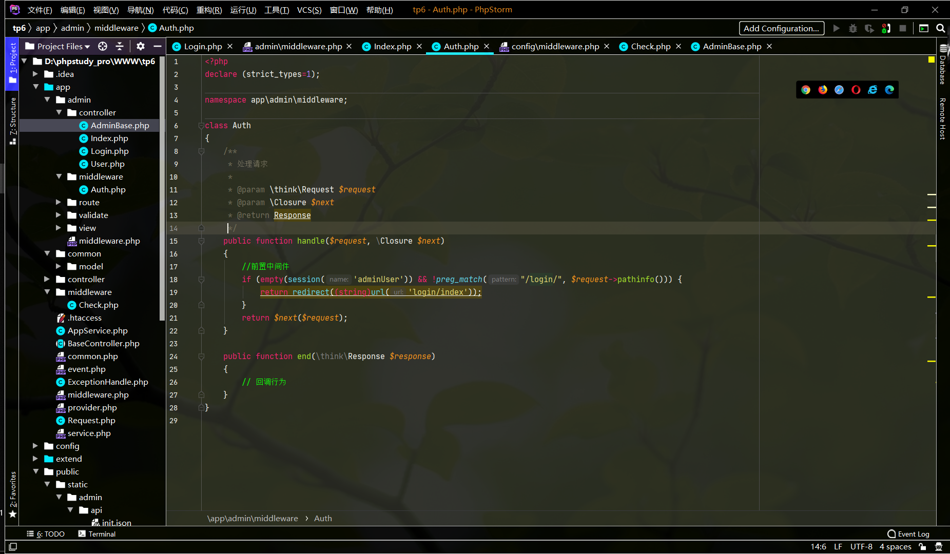Click Run with Coverage icon
Image resolution: width=950 pixels, height=554 pixels.
point(869,28)
